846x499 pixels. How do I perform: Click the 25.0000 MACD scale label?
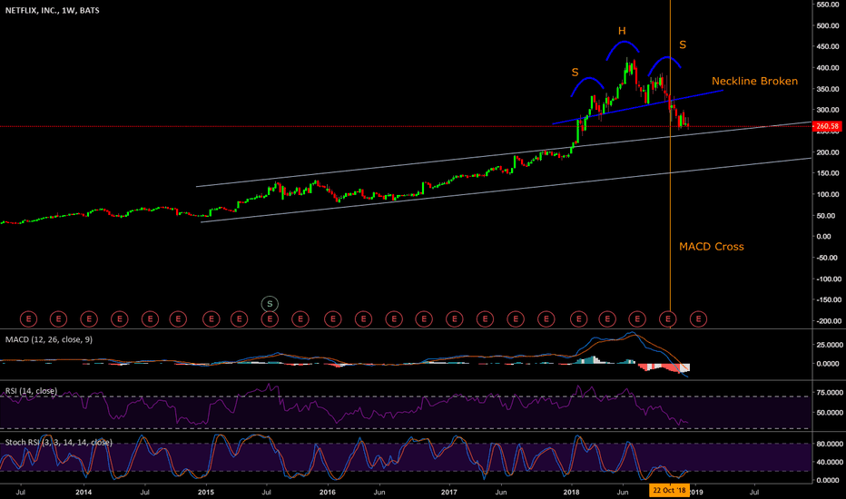click(828, 345)
